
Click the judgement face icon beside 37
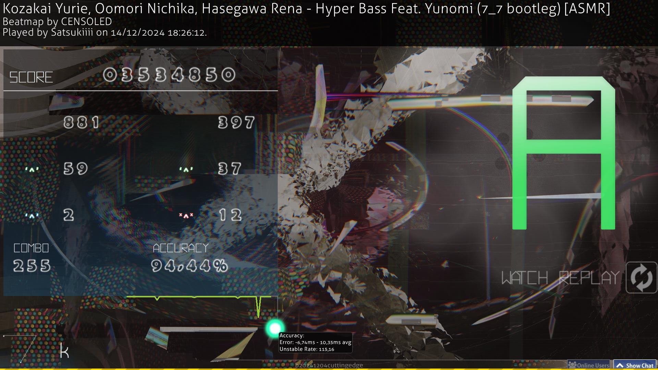[186, 169]
